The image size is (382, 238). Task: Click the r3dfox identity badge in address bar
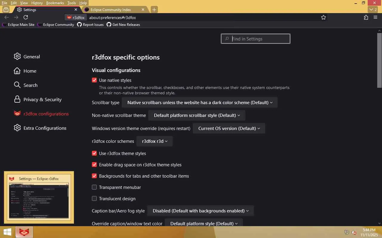tap(76, 18)
